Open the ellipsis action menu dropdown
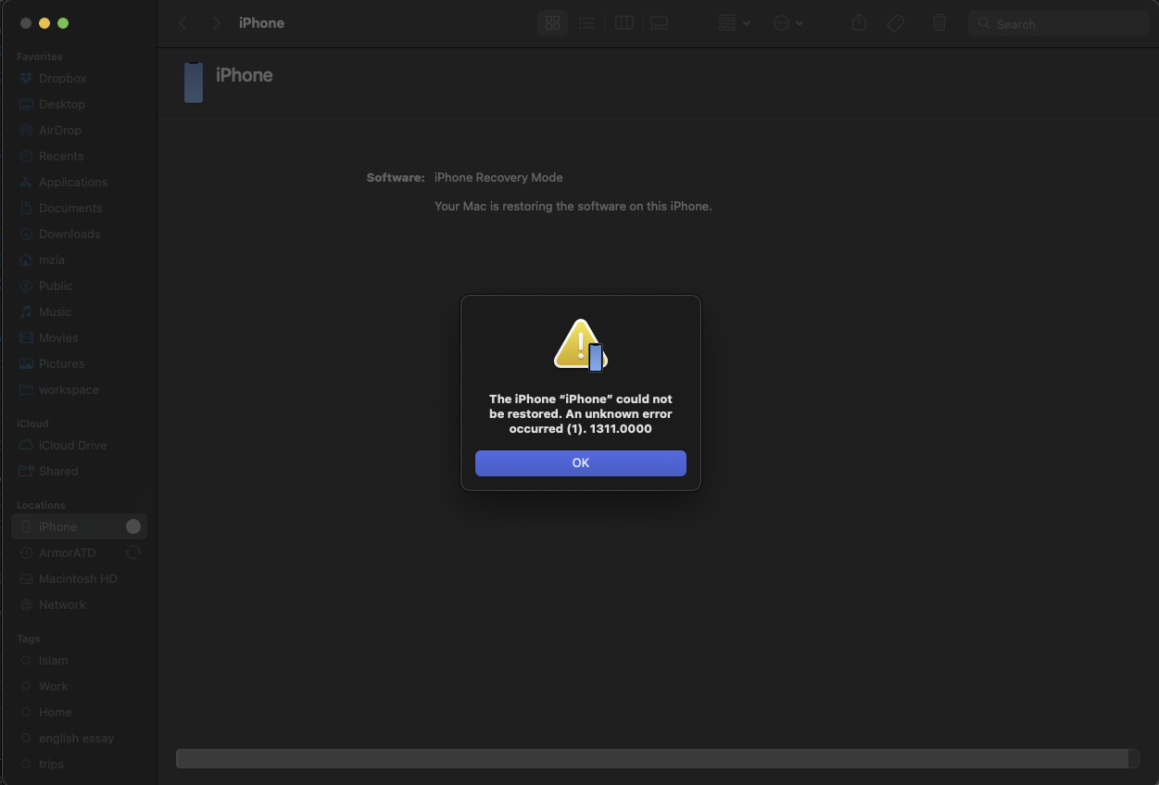1159x785 pixels. [787, 23]
